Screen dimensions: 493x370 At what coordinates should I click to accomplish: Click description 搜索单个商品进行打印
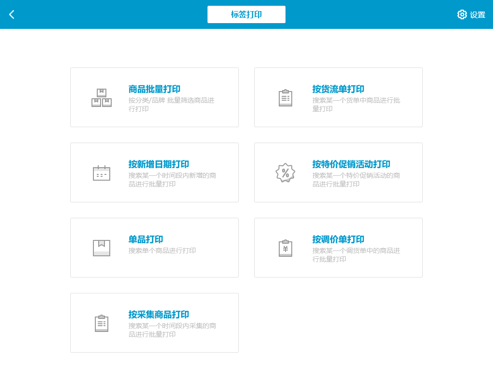(162, 251)
